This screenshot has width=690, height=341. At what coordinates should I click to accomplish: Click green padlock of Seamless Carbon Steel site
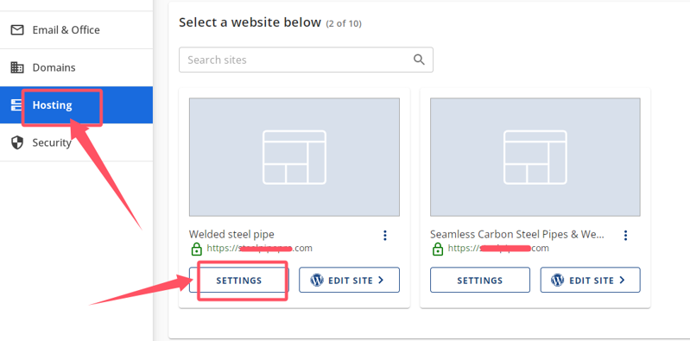438,249
